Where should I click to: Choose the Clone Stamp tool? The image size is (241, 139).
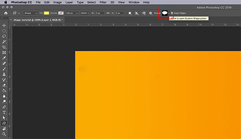(x=4, y=74)
